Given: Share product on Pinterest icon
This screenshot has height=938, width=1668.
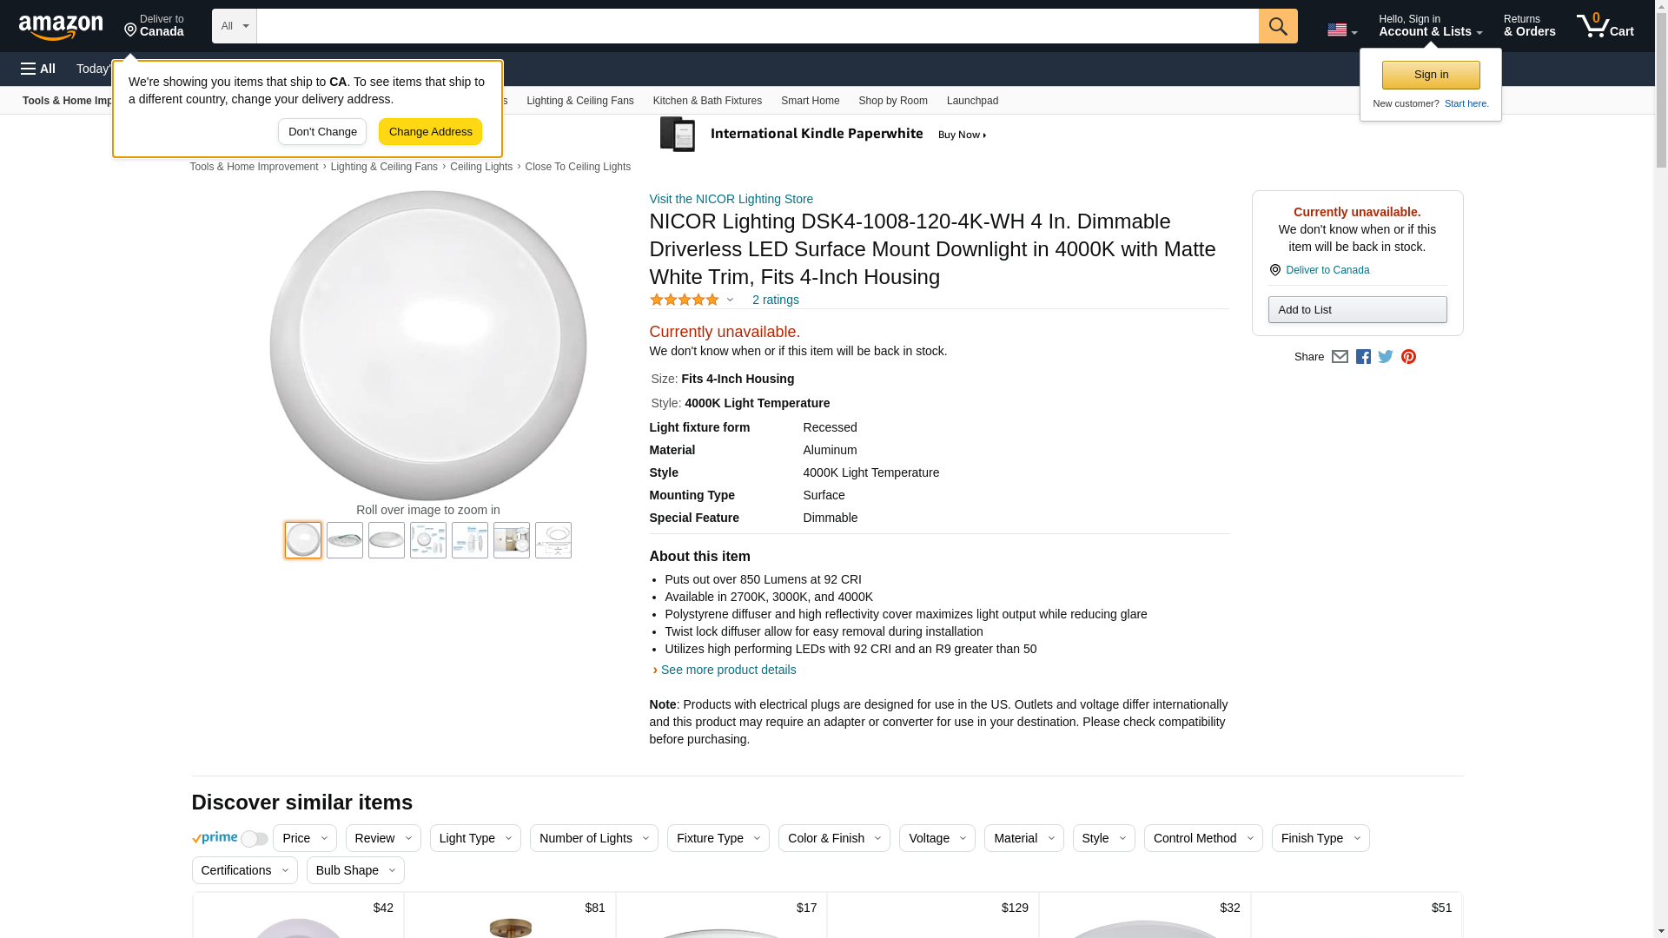Looking at the screenshot, I should click(x=1408, y=357).
